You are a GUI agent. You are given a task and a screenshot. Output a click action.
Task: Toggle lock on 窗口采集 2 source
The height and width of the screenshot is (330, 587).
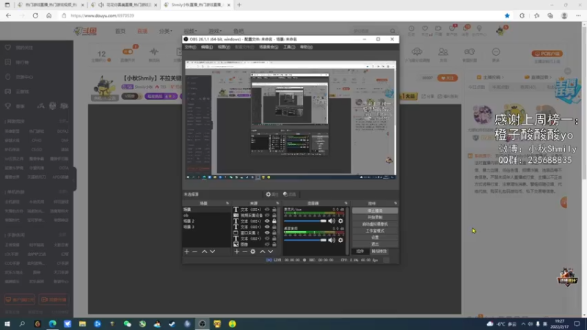tap(274, 232)
